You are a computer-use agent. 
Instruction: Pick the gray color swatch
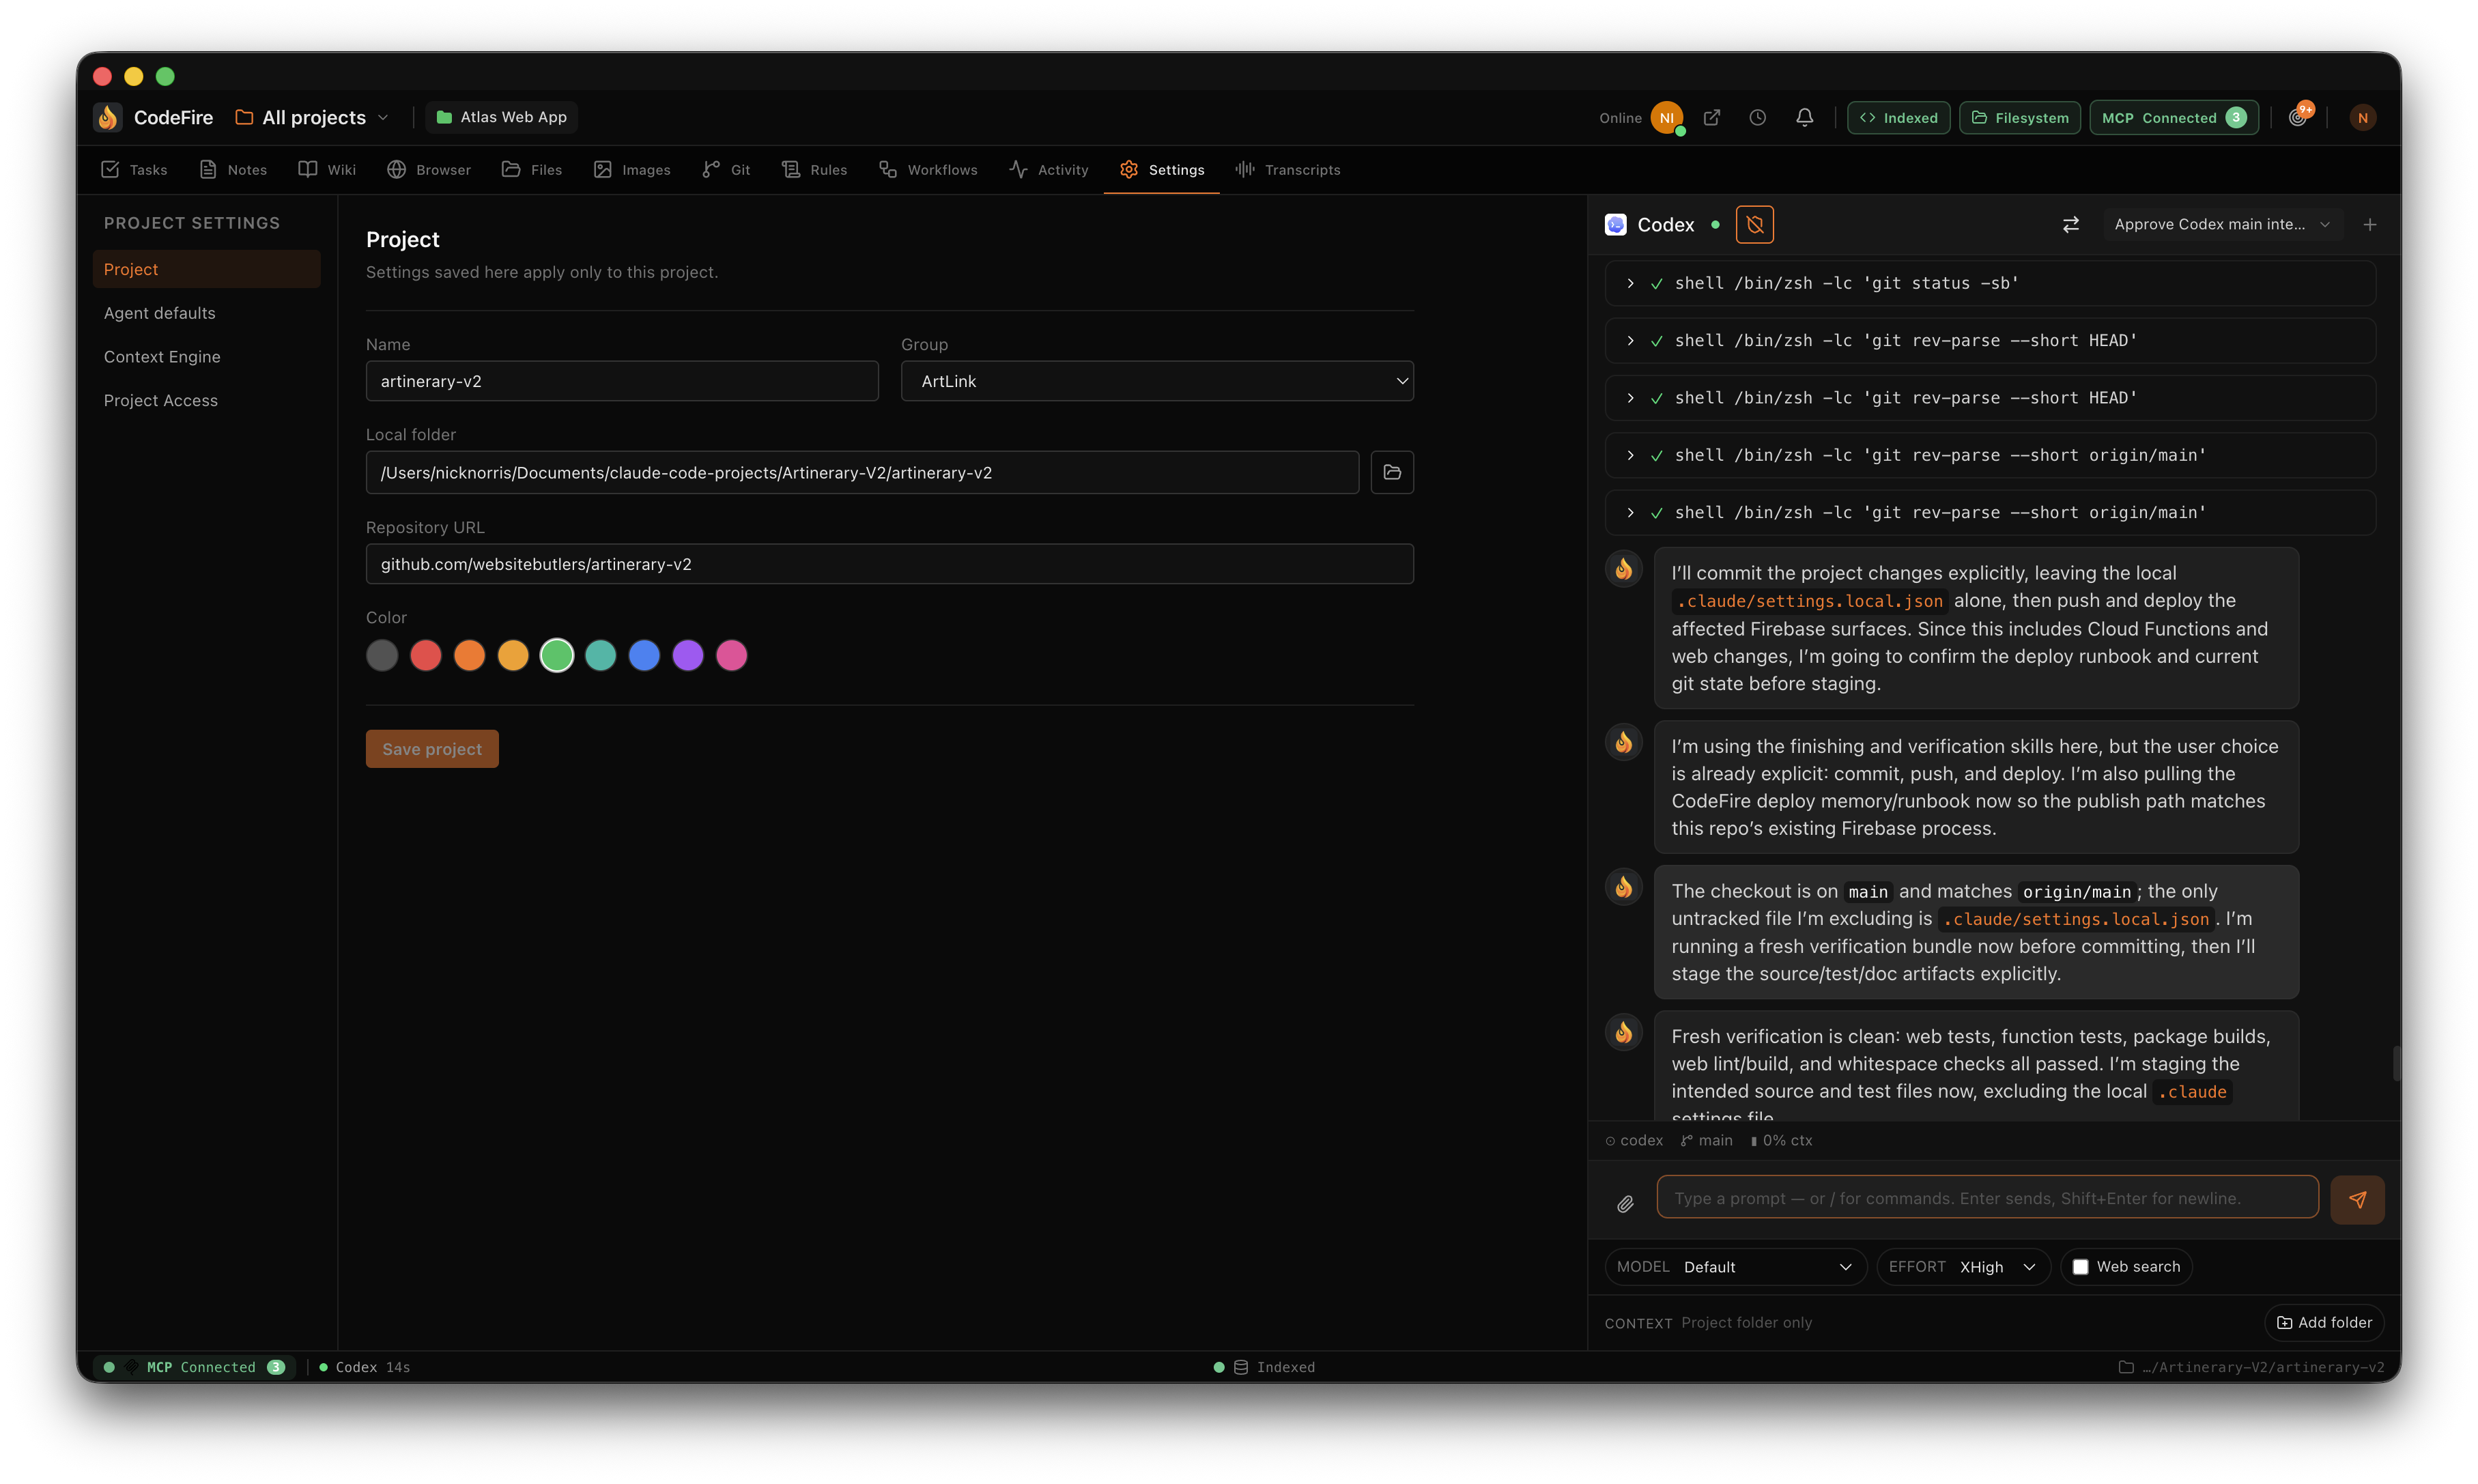pos(382,655)
